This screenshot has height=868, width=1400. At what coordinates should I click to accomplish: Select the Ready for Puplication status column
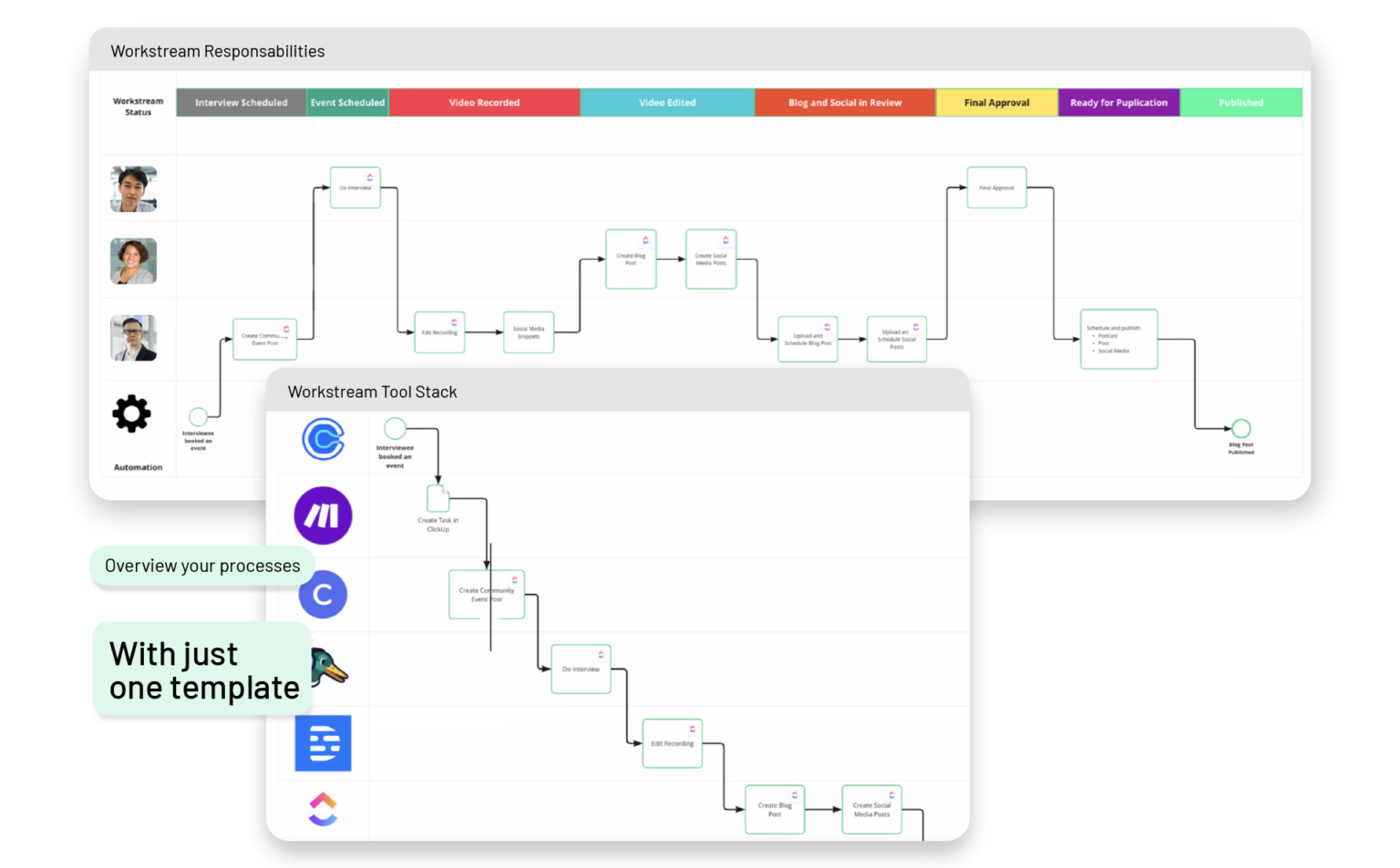click(1119, 103)
